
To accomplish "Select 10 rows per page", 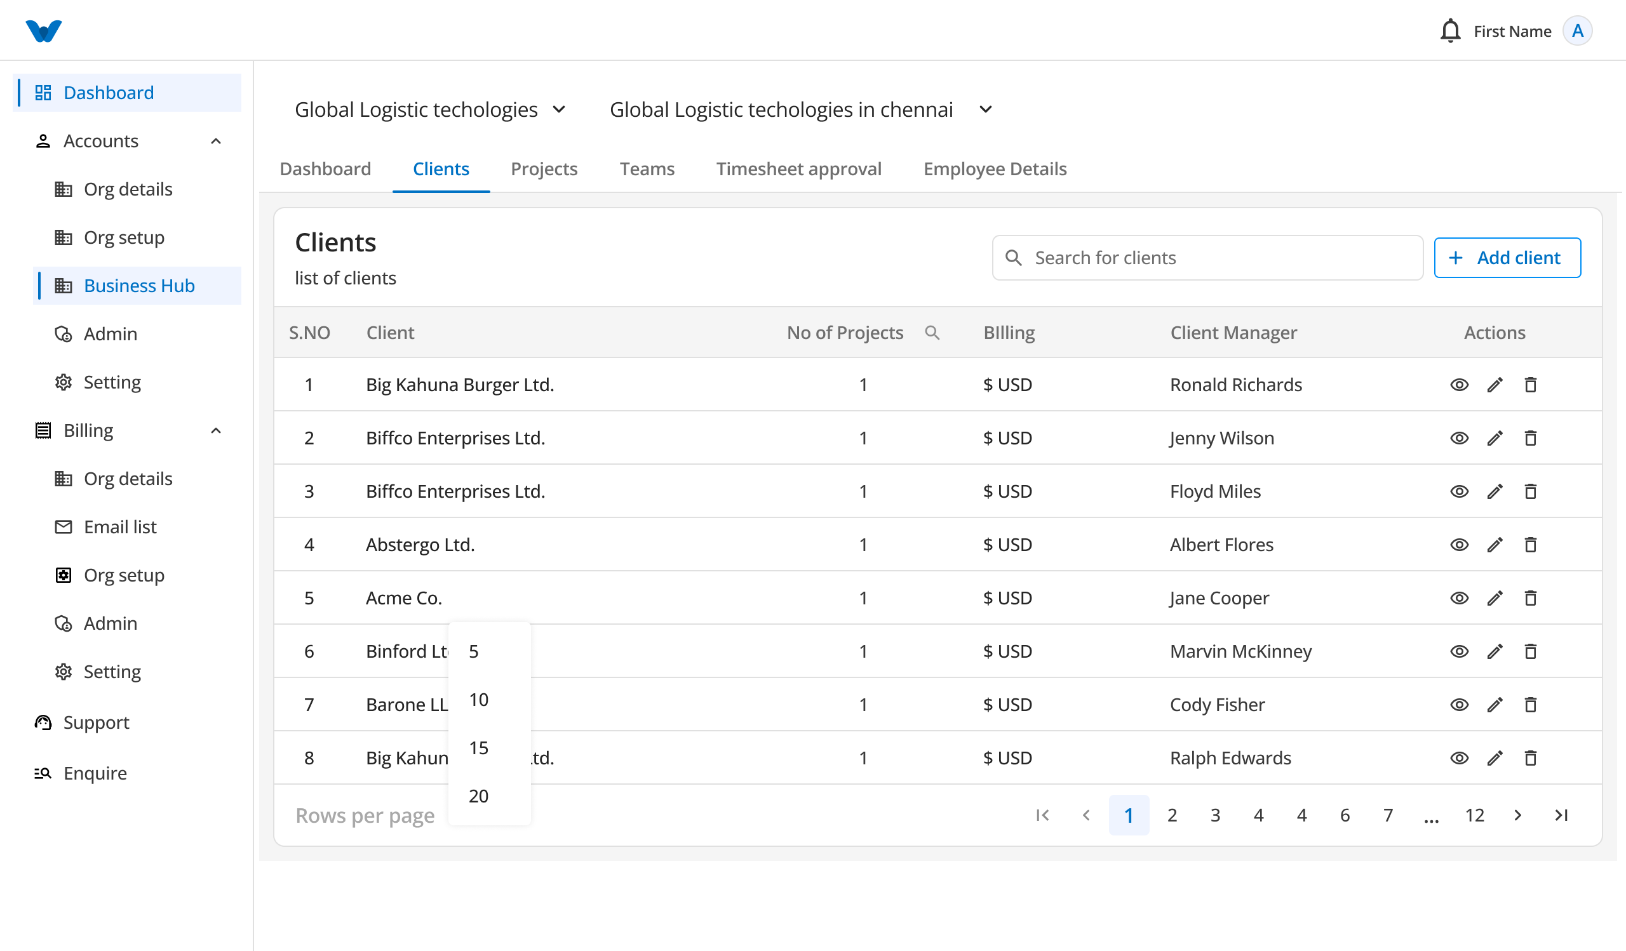I will pyautogui.click(x=489, y=700).
